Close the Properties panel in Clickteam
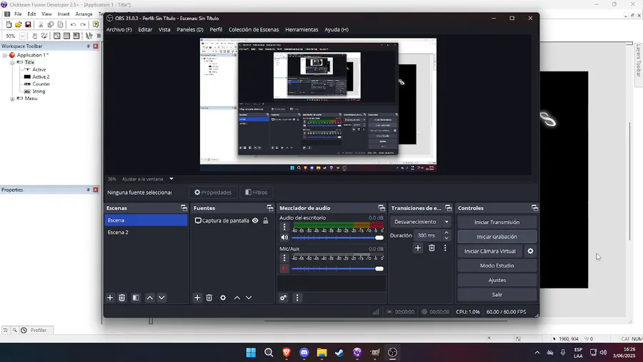643x362 pixels. coord(96,190)
